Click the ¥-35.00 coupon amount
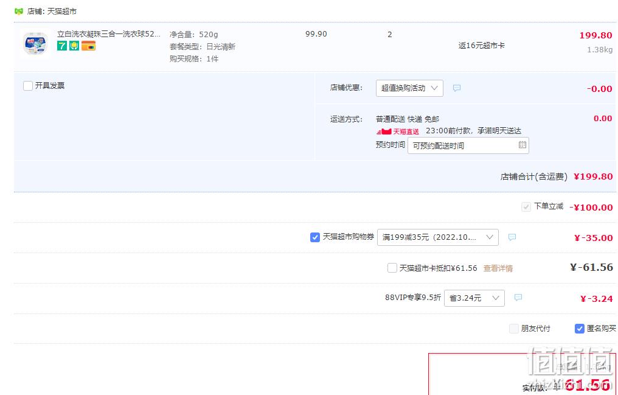The width and height of the screenshot is (618, 395). pos(594,238)
